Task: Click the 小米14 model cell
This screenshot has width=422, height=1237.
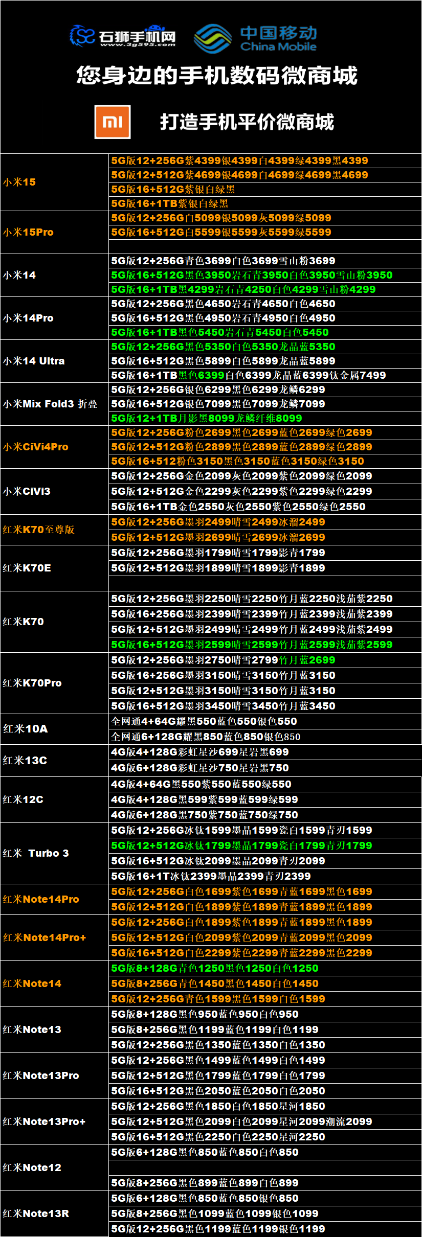Action: tap(54, 275)
